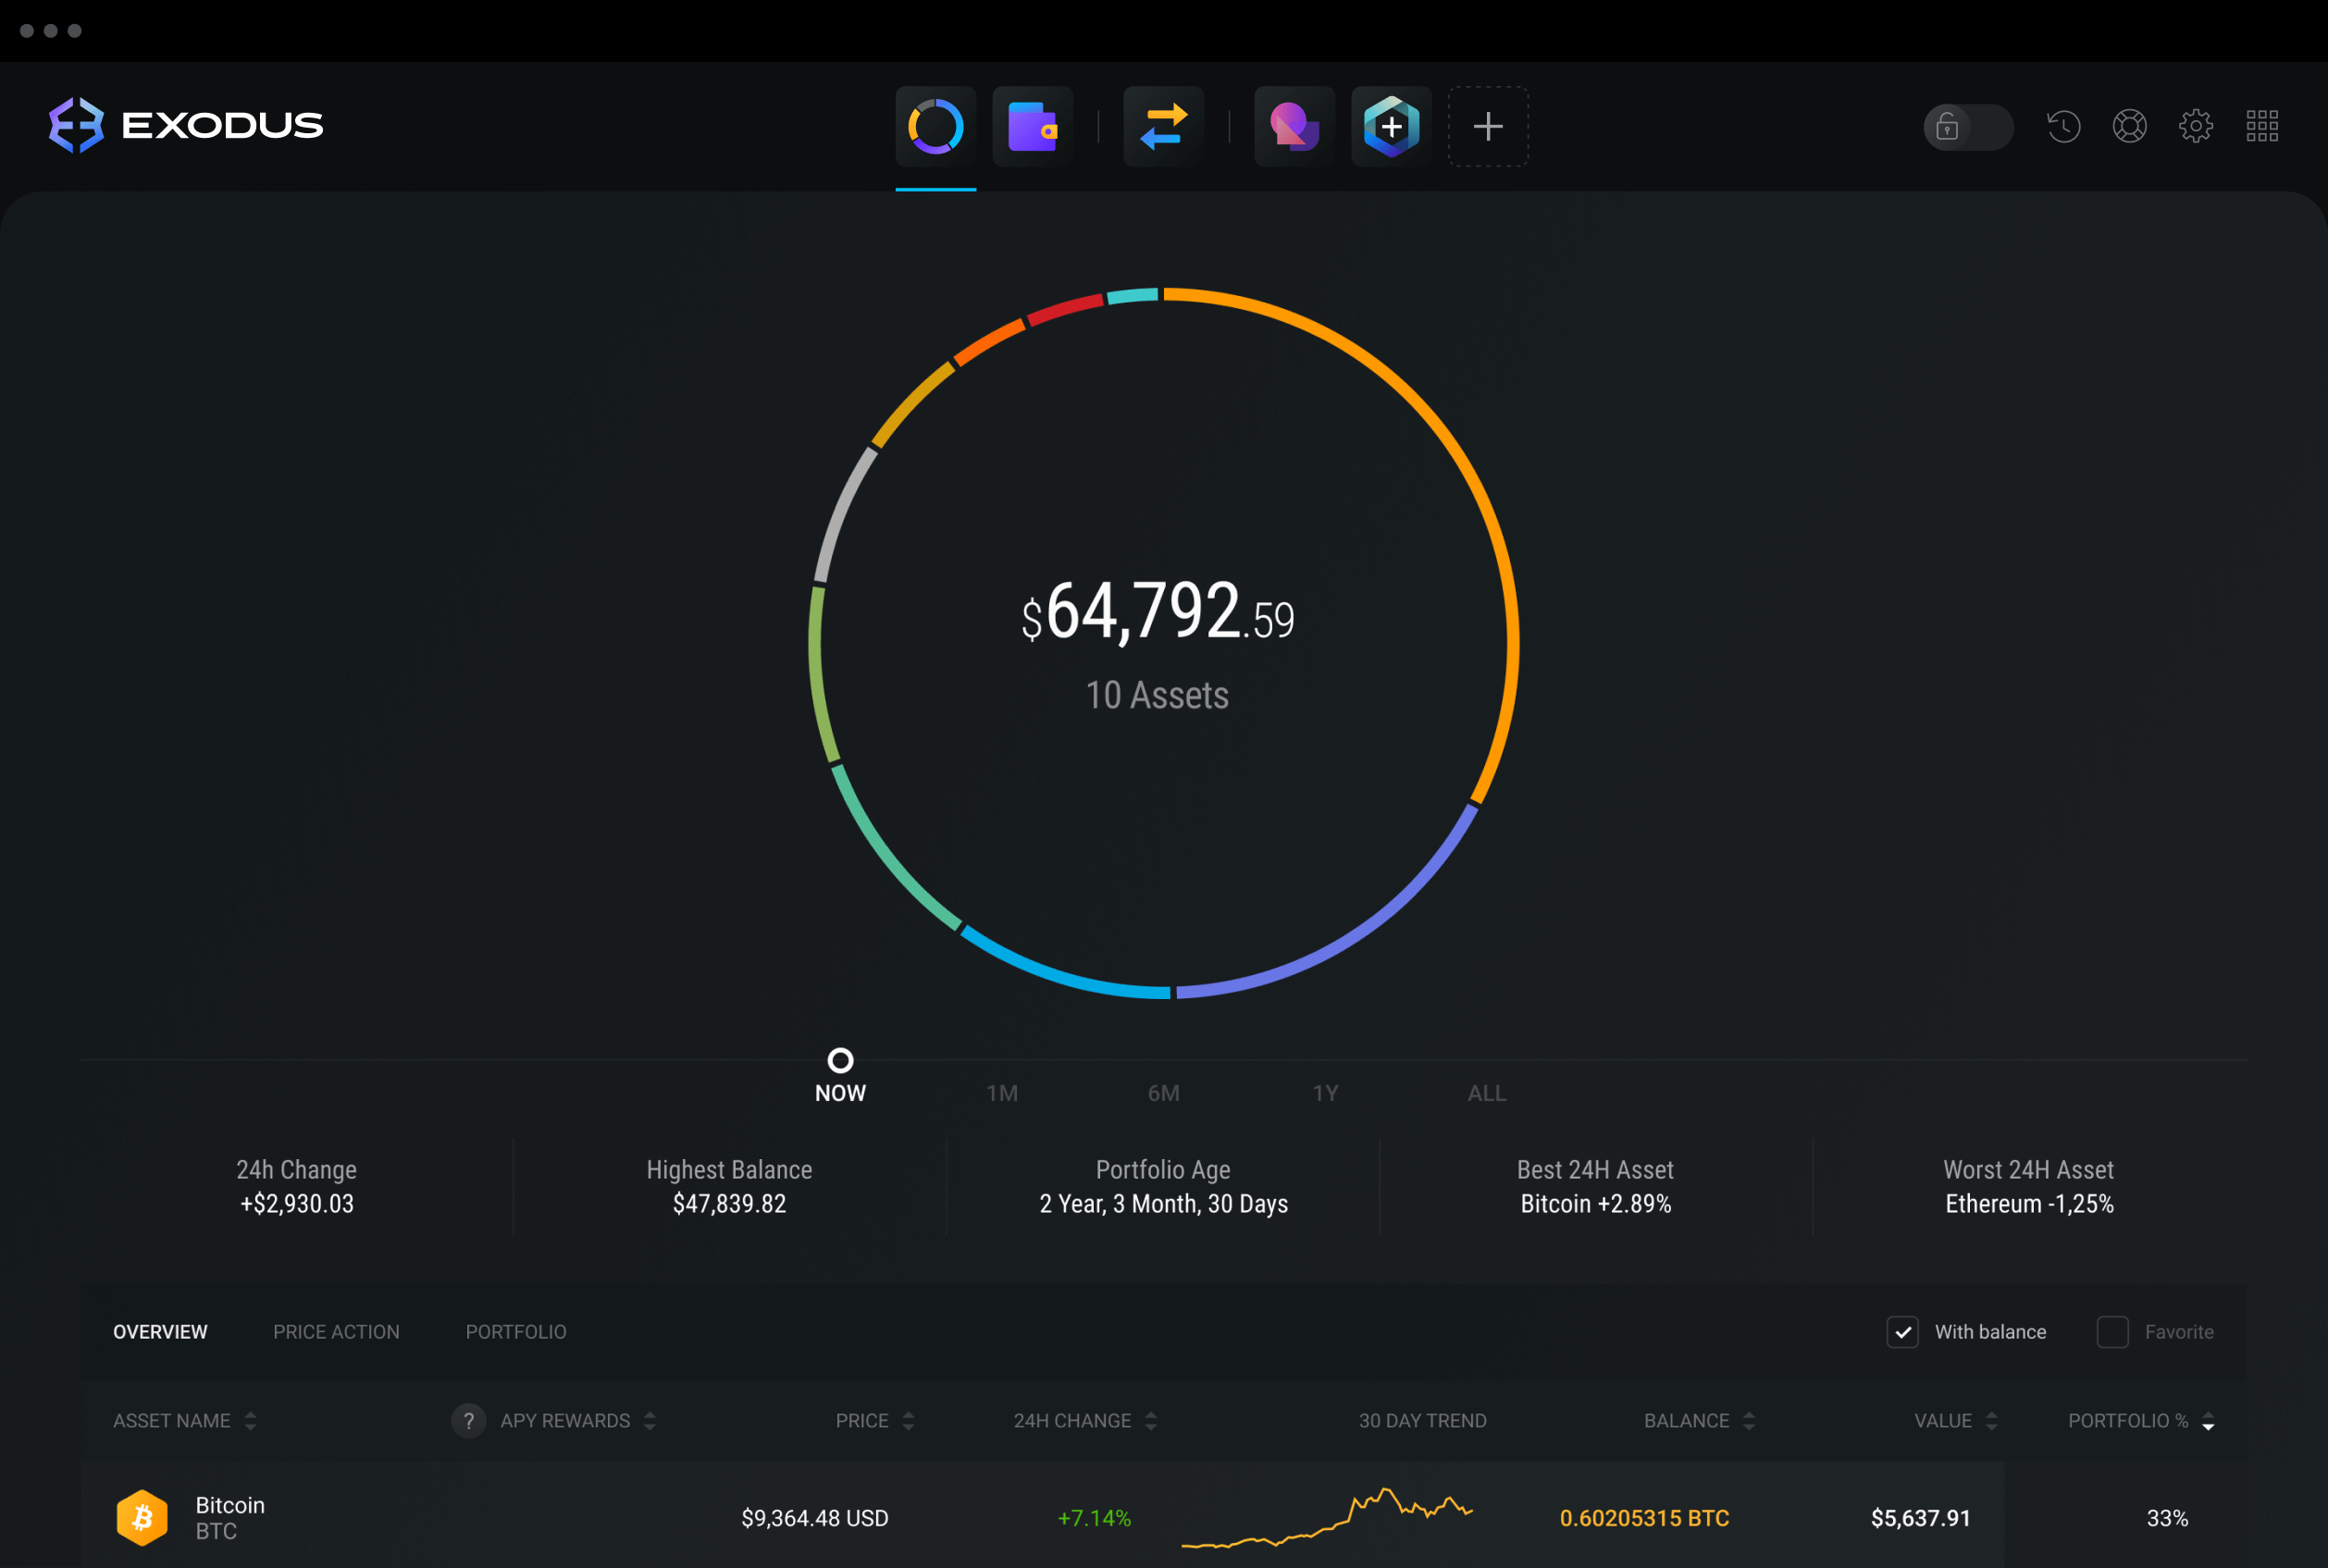Enable the Favorite filter toggle
The width and height of the screenshot is (2328, 1568).
click(2111, 1332)
